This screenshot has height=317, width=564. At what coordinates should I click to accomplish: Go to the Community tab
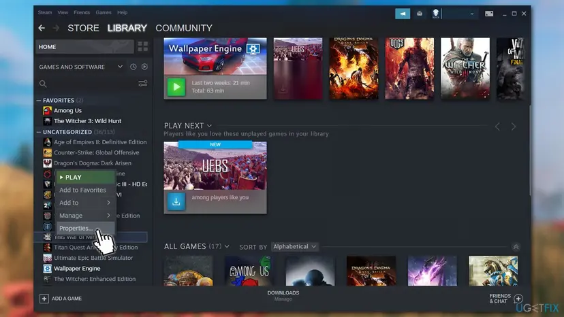[184, 28]
